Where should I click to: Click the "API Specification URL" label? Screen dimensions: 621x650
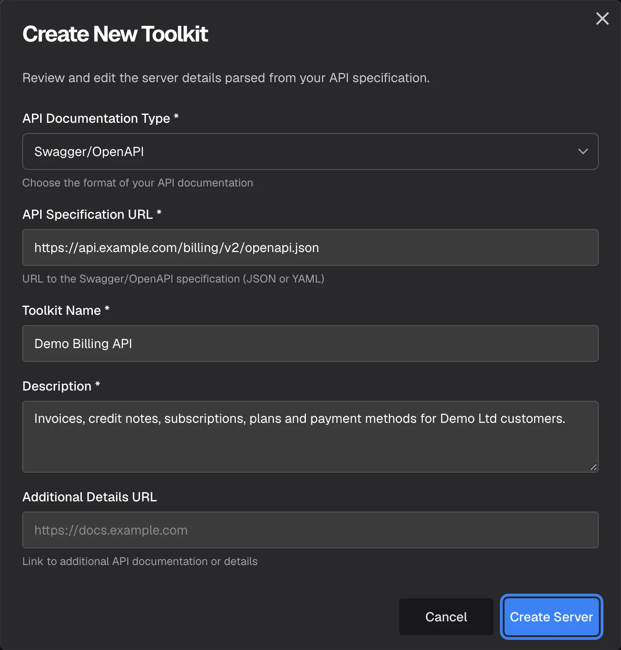(92, 214)
